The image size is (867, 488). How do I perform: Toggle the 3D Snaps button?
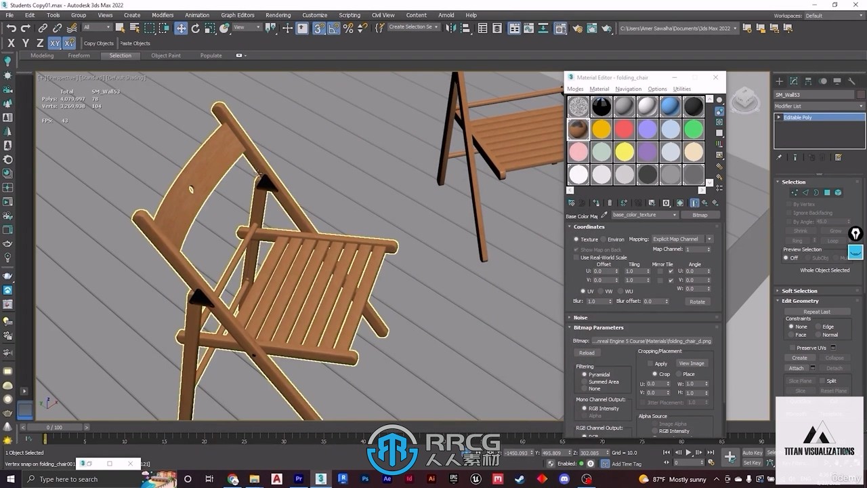click(318, 28)
